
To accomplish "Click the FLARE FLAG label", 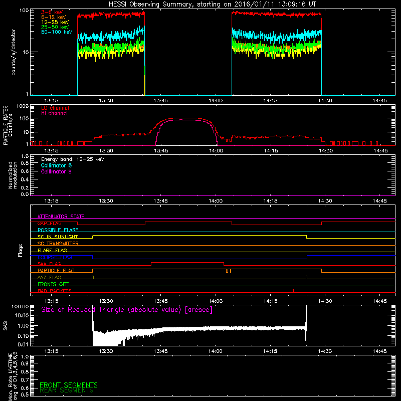I will point(52,250).
